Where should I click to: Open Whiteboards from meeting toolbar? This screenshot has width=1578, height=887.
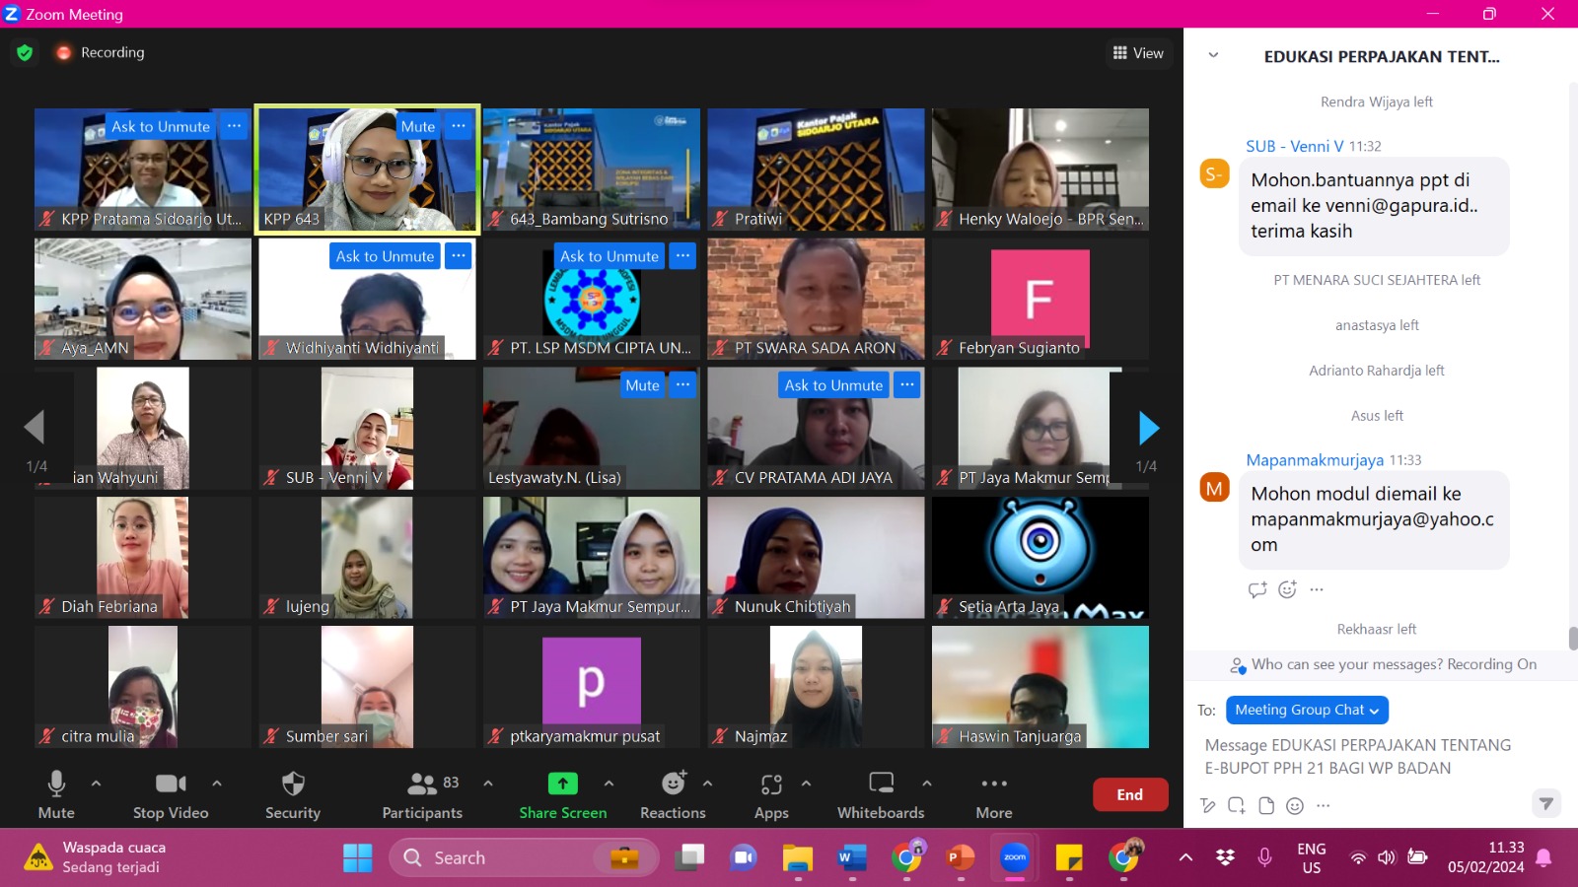[881, 785]
